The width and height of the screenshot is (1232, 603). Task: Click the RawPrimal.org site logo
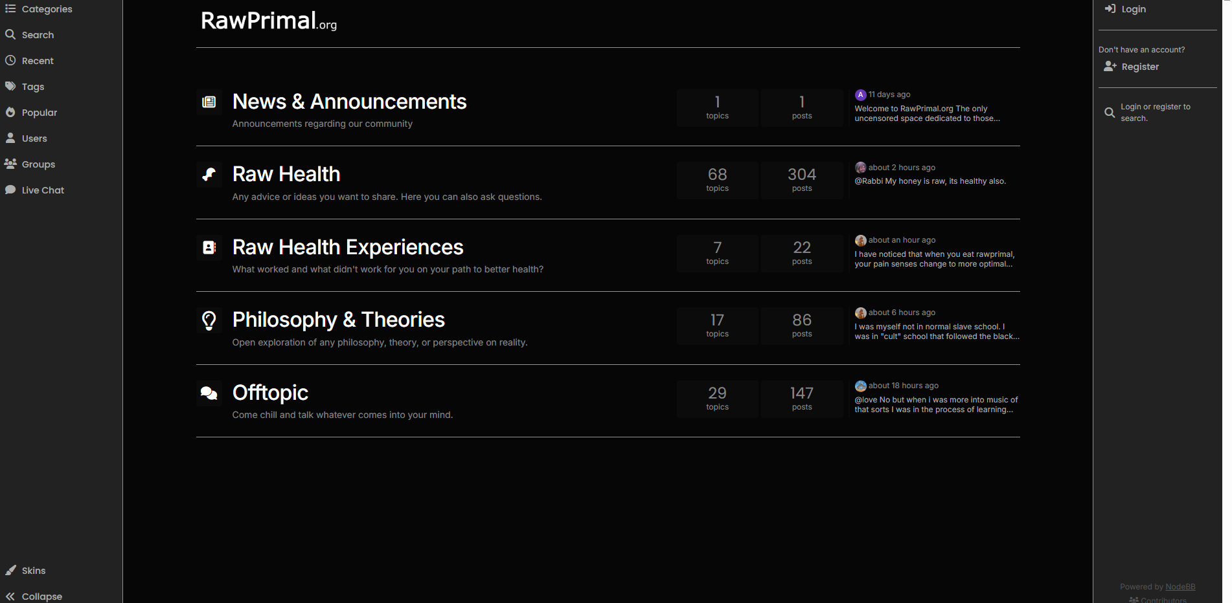[268, 21]
